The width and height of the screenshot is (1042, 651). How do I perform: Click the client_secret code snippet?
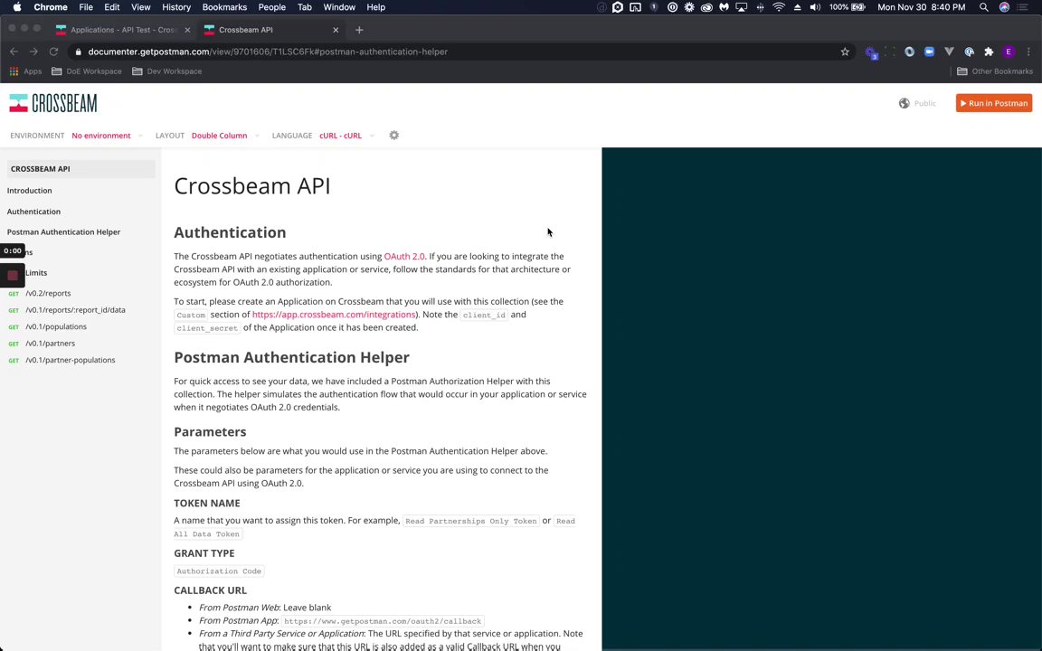[207, 327]
